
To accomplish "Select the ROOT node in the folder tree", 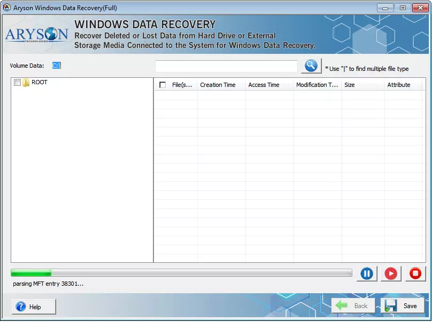I will pyautogui.click(x=40, y=82).
